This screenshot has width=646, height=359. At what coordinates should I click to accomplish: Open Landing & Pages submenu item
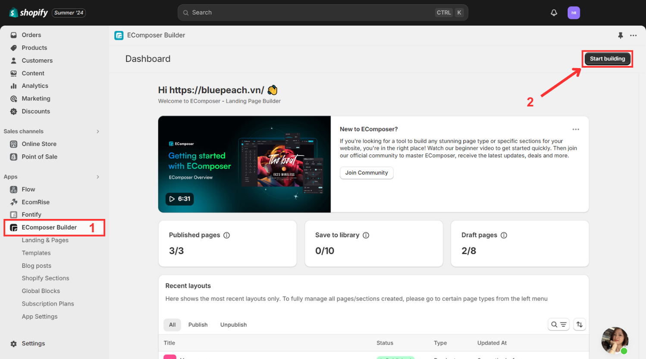pos(45,240)
